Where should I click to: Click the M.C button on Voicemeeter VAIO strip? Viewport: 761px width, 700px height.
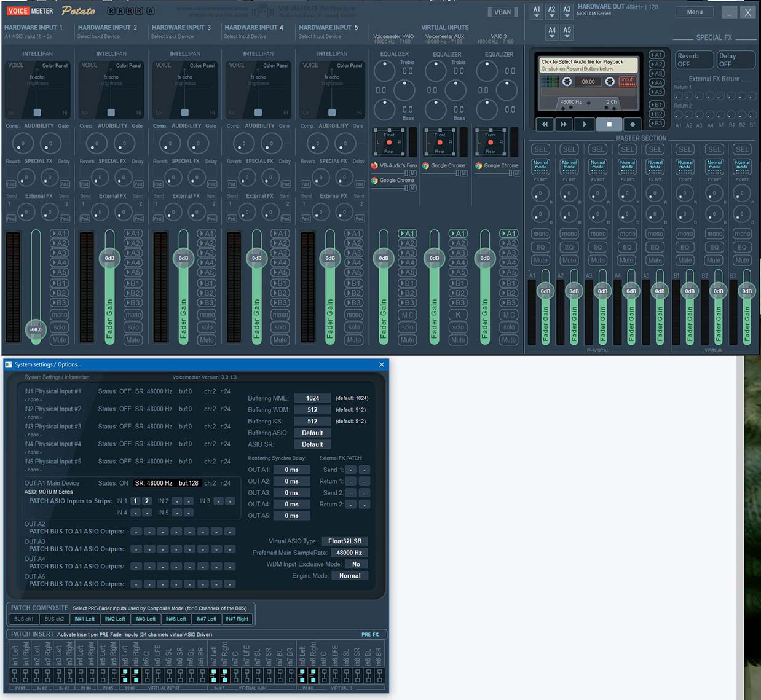408,315
